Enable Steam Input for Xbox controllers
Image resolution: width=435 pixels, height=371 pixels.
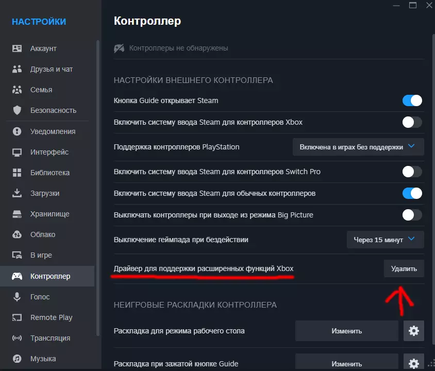coord(412,122)
